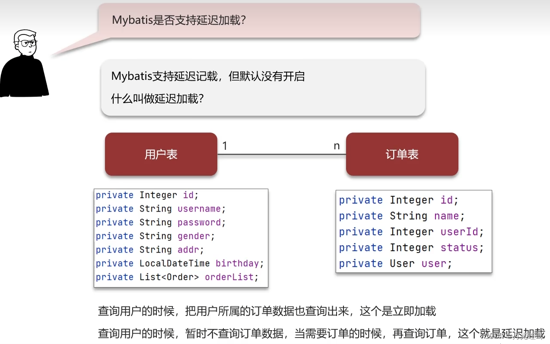Click the sentence ending with 这个就是延迟加载
The image size is (550, 344).
321,333
